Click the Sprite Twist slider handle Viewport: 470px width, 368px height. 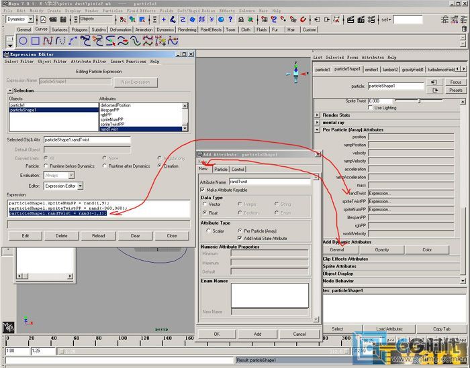coord(420,101)
